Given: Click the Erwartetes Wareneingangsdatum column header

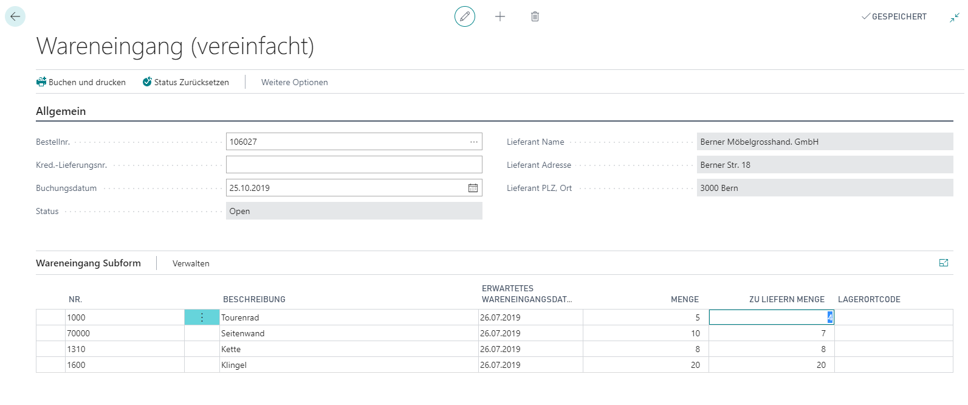Looking at the screenshot, I should [x=527, y=294].
